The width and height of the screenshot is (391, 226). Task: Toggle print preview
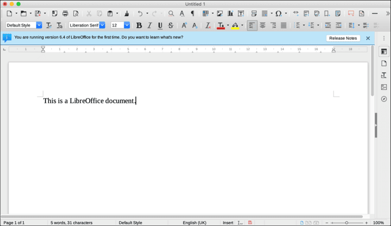coord(75,13)
